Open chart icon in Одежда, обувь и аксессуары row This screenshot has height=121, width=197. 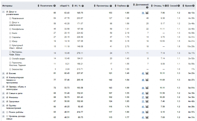pos(147,88)
